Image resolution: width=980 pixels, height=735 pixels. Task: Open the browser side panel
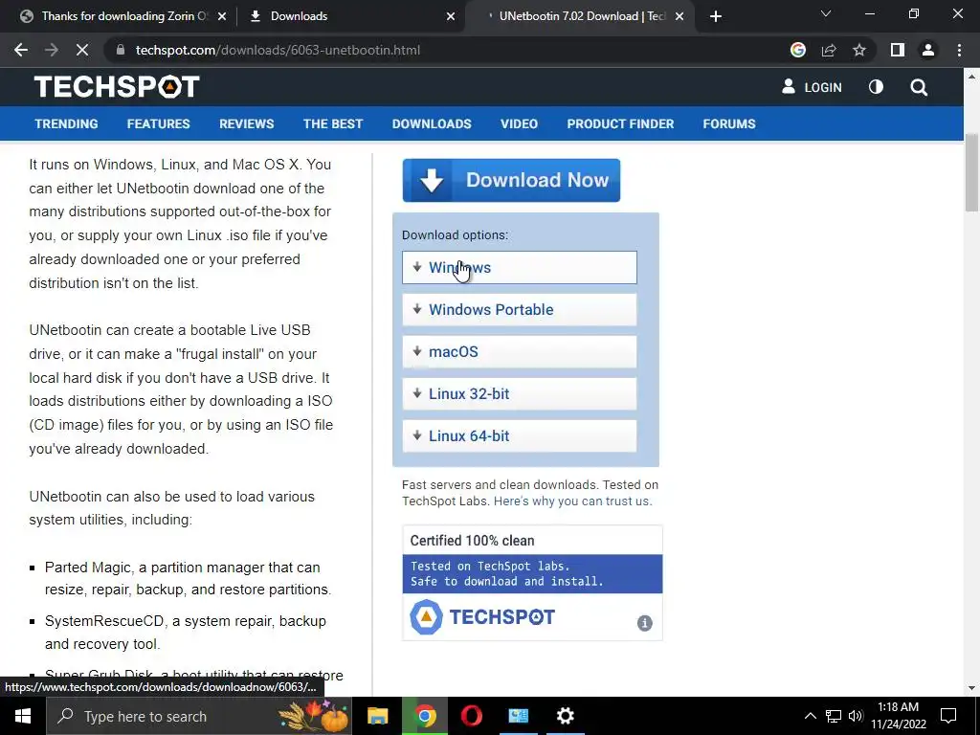tap(898, 50)
